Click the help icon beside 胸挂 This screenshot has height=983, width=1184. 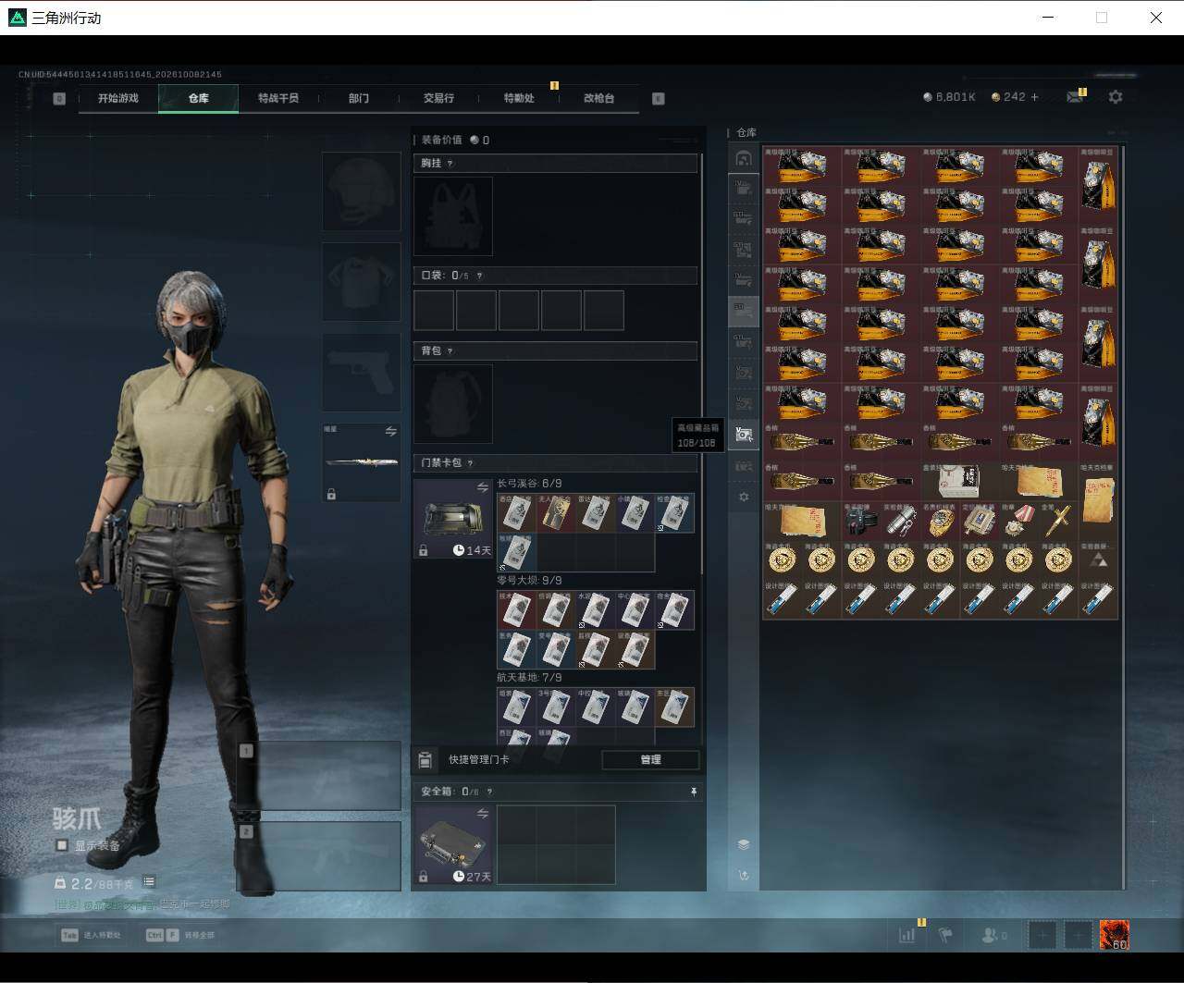(x=450, y=164)
